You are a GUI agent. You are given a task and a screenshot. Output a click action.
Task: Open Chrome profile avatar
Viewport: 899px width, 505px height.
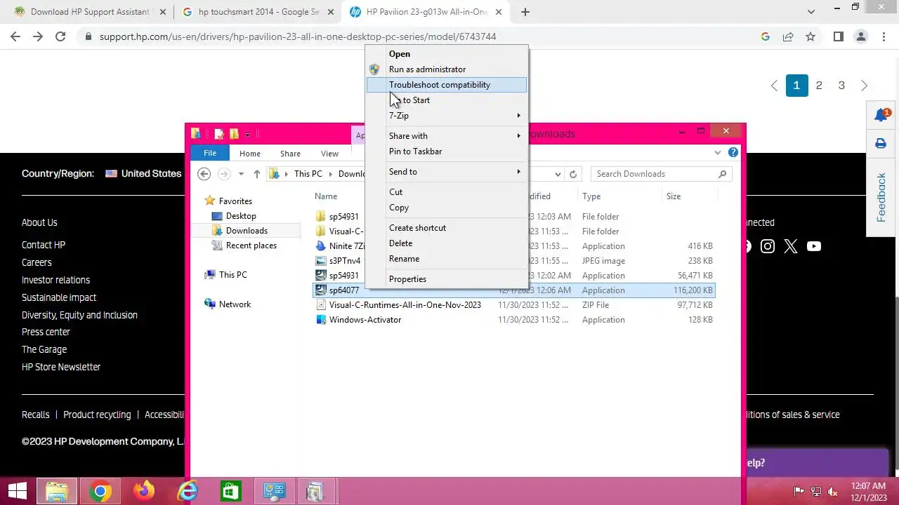coord(860,36)
